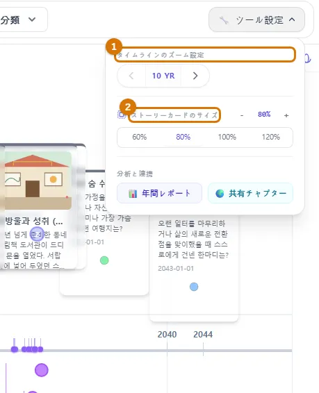Viewport: 319px width, 393px height.
Task: Click the large purple circle on timeline
Action: coord(42,370)
